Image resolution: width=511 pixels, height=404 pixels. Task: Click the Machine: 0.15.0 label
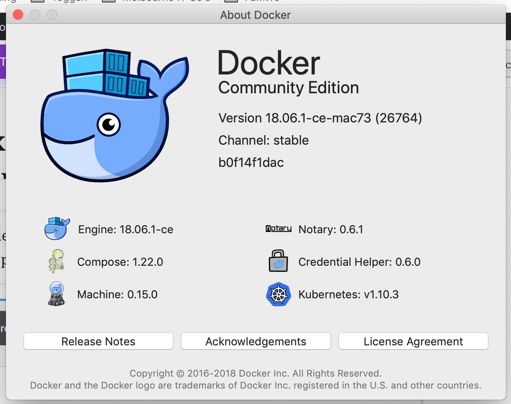pyautogui.click(x=117, y=294)
